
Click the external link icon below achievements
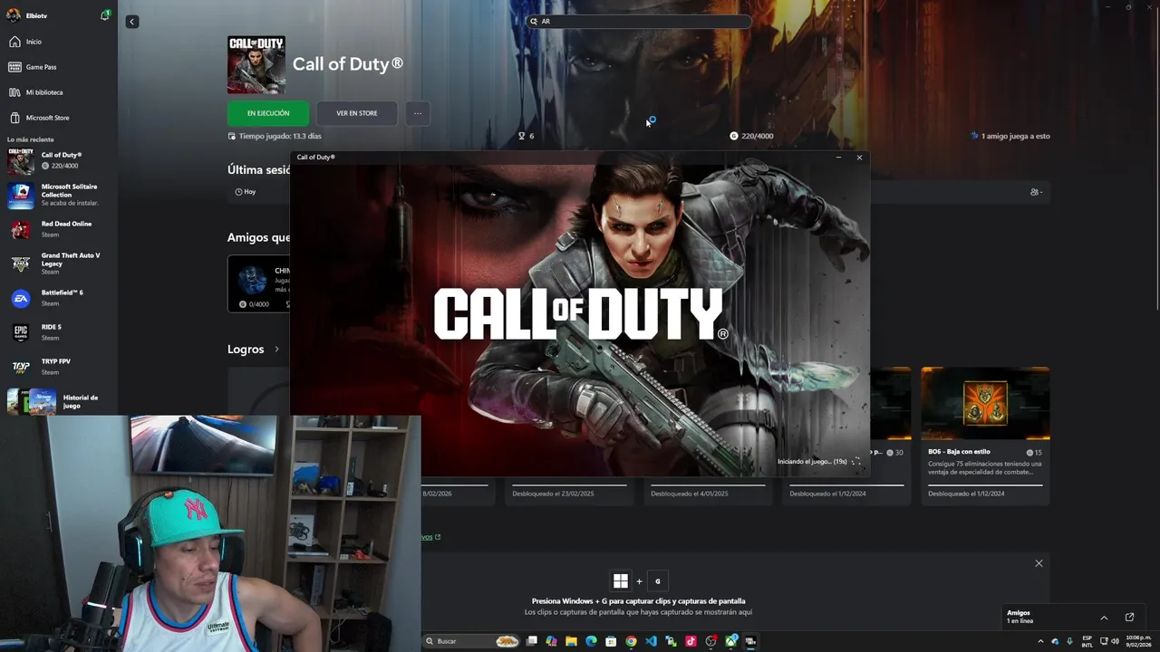coord(438,537)
